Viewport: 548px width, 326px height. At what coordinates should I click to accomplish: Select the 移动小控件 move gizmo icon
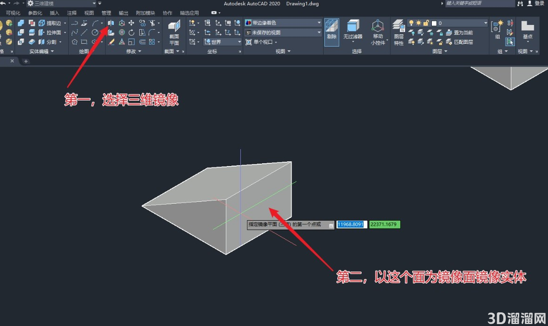[x=378, y=32]
